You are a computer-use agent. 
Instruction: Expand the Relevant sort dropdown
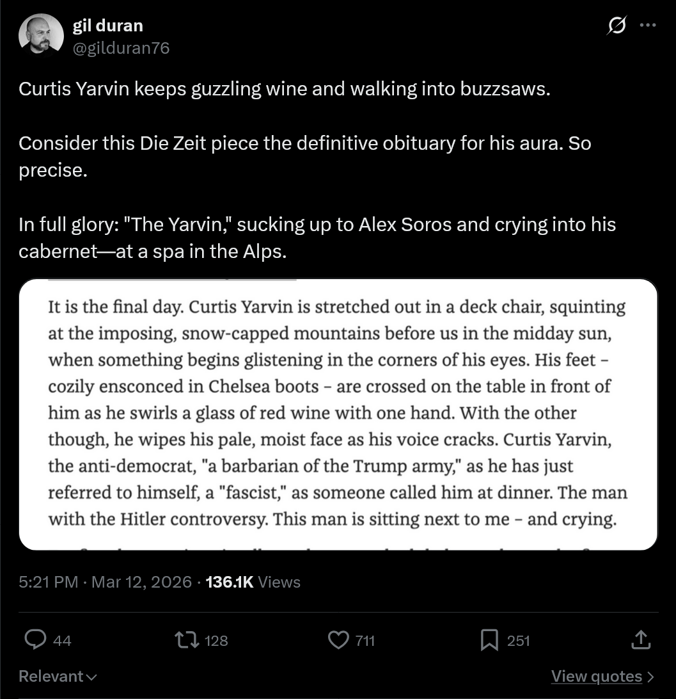point(58,676)
